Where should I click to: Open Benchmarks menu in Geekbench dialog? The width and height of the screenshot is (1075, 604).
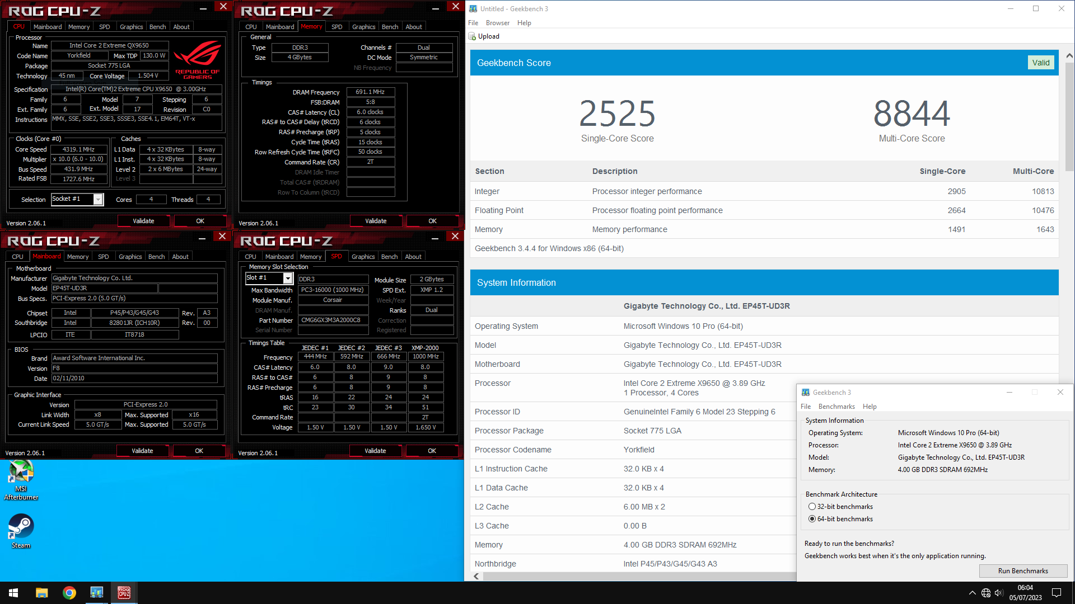836,407
